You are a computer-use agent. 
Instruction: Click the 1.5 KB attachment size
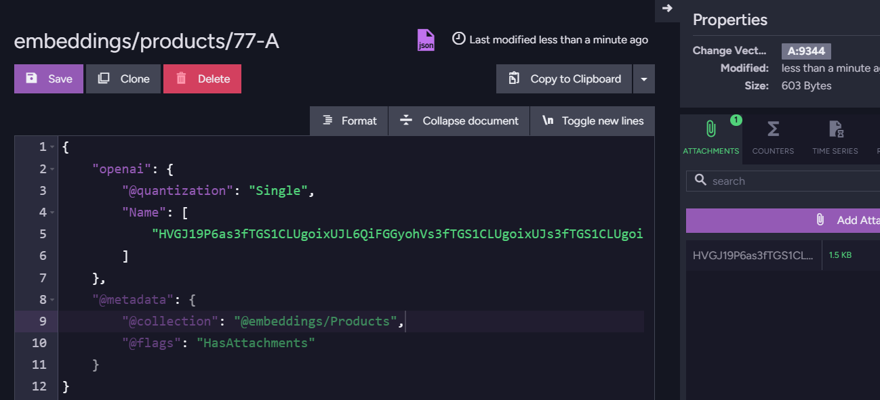coord(840,255)
